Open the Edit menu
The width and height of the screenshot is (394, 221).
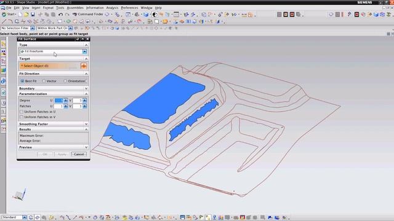[17, 8]
